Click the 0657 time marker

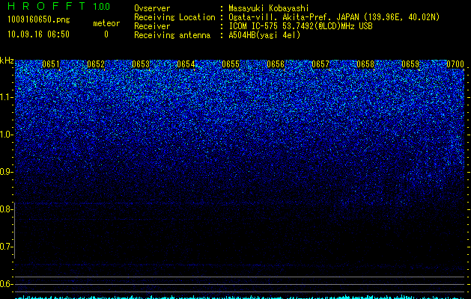pyautogui.click(x=320, y=64)
